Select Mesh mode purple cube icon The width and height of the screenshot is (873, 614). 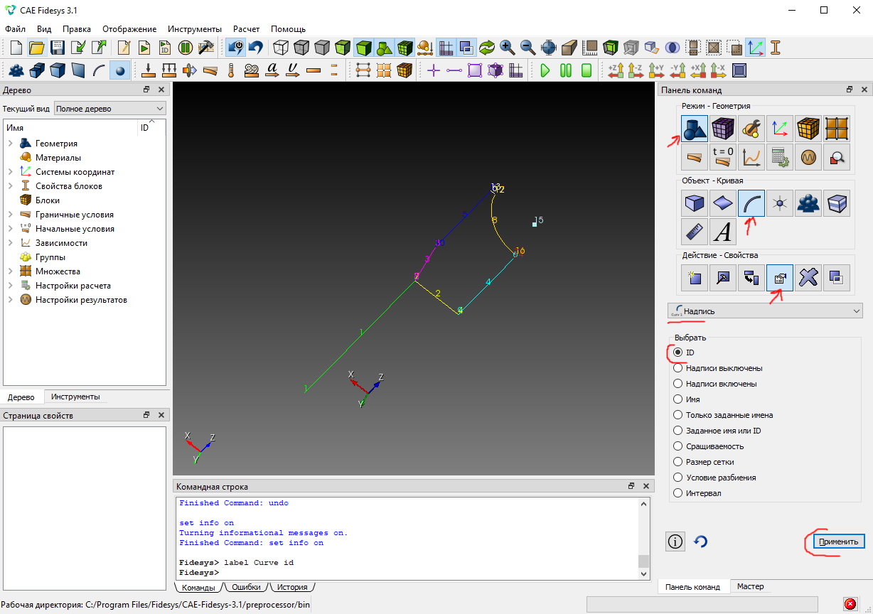coord(723,129)
